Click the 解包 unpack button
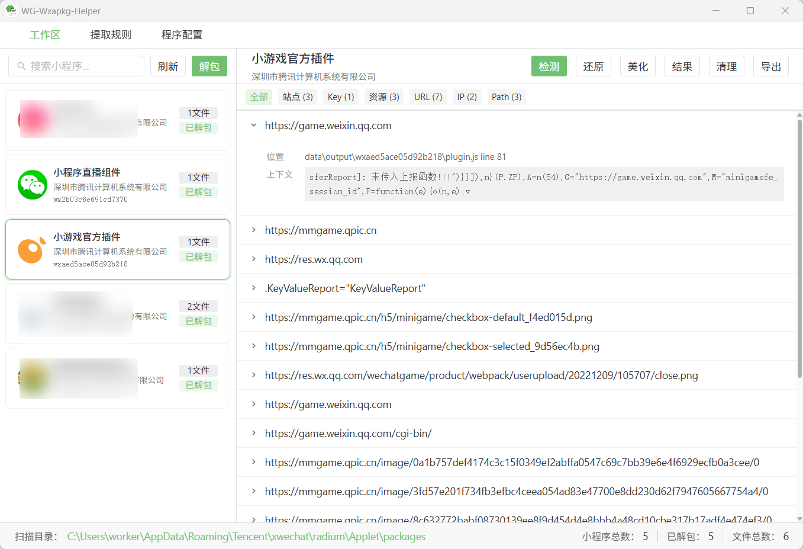 click(x=209, y=66)
